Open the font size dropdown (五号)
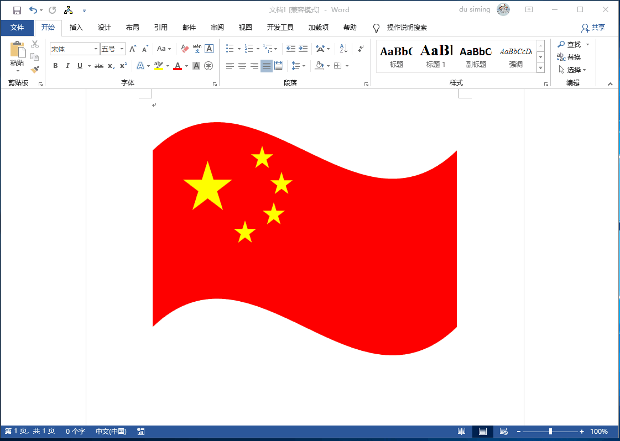Viewport: 620px width, 441px height. pyautogui.click(x=122, y=49)
